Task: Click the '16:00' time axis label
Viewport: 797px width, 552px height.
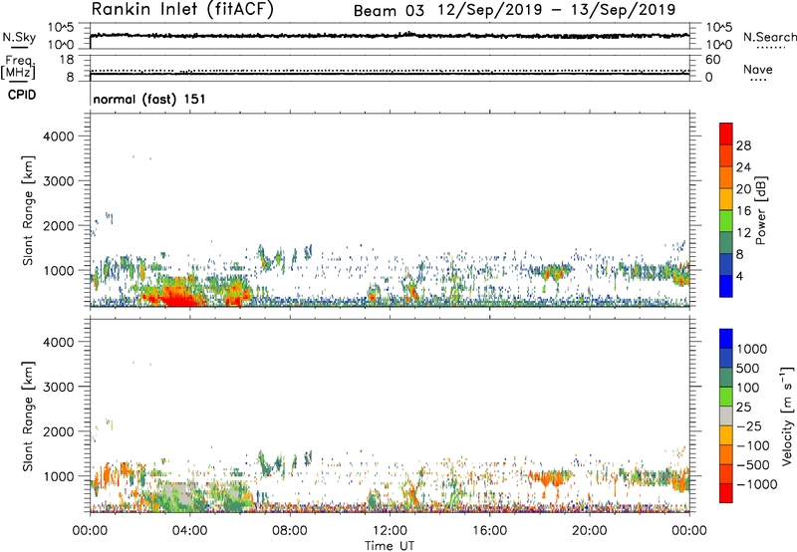Action: coord(489,530)
